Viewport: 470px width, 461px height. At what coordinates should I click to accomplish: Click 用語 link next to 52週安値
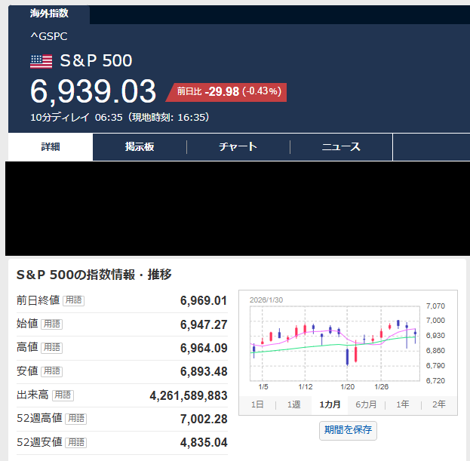coord(75,442)
